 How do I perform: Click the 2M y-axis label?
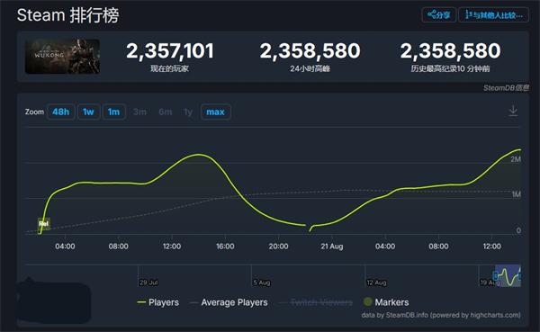coord(516,159)
